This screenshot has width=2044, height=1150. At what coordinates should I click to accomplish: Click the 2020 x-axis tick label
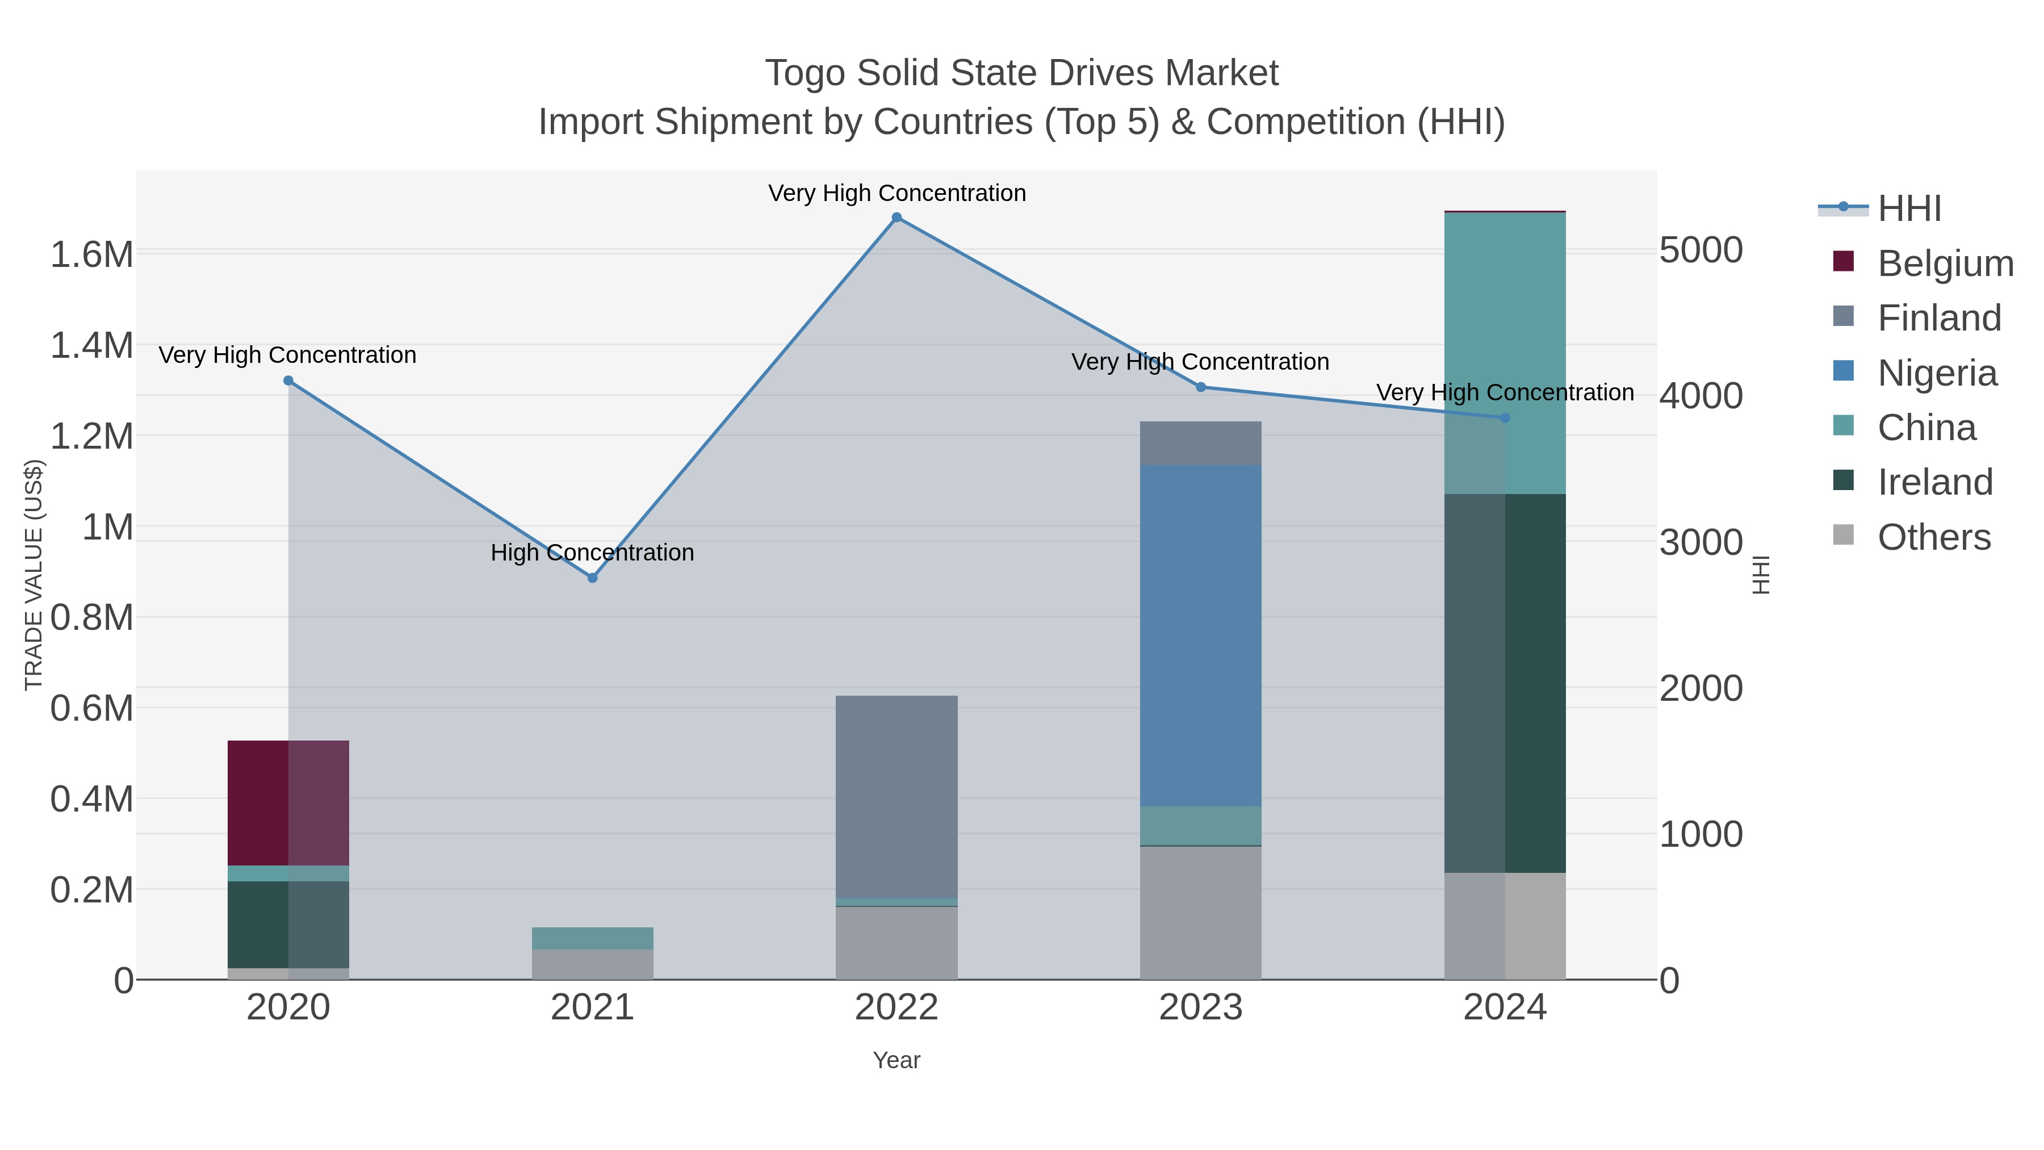[288, 1008]
